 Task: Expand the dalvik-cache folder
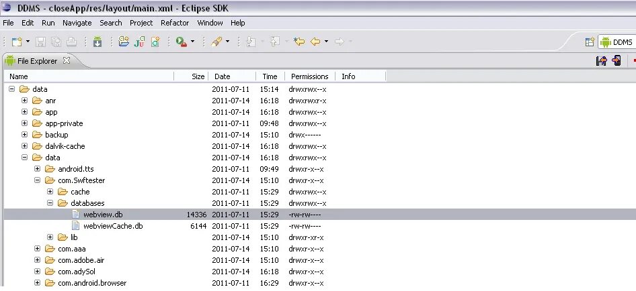pos(25,145)
